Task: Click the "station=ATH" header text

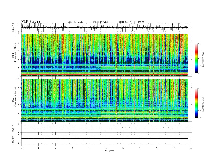Action: point(101,22)
